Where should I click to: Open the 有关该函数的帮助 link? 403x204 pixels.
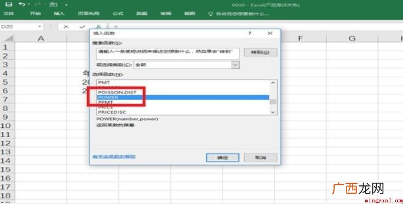click(114, 156)
